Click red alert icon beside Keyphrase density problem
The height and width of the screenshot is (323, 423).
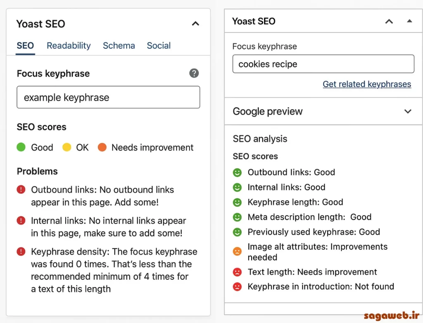click(x=21, y=251)
